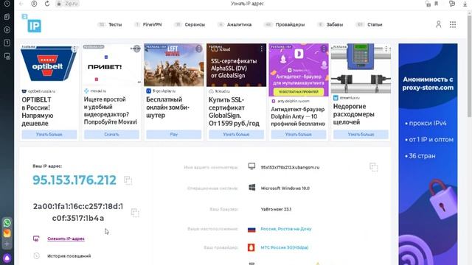Click Узнать больше under flowmeter ad
The width and height of the screenshot is (472, 265).
click(x=361, y=134)
